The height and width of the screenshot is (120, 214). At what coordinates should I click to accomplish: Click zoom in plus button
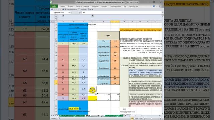tap(160, 119)
